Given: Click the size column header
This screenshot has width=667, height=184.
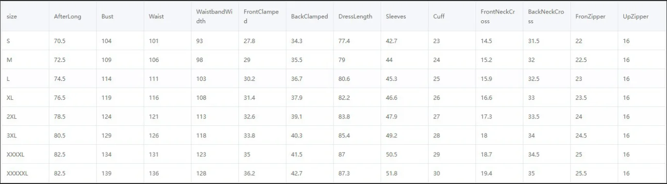Looking at the screenshot, I should click(12, 16).
